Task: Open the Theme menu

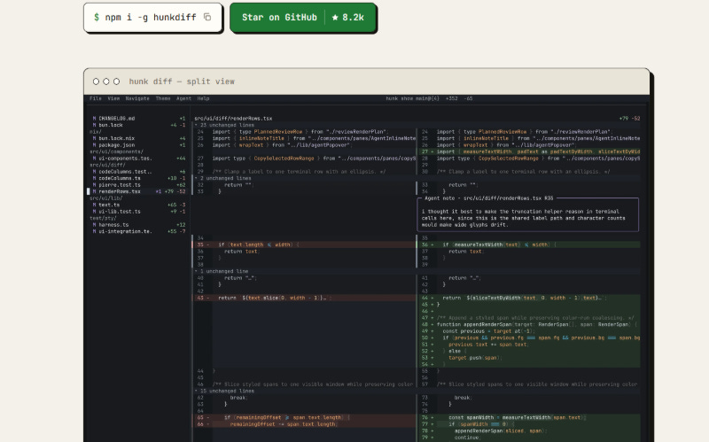Action: [163, 98]
